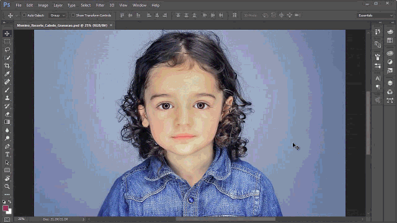Close the Menino_Recorte_Cabelo_Gravacao.psd tab
The width and height of the screenshot is (397, 223).
click(111, 25)
